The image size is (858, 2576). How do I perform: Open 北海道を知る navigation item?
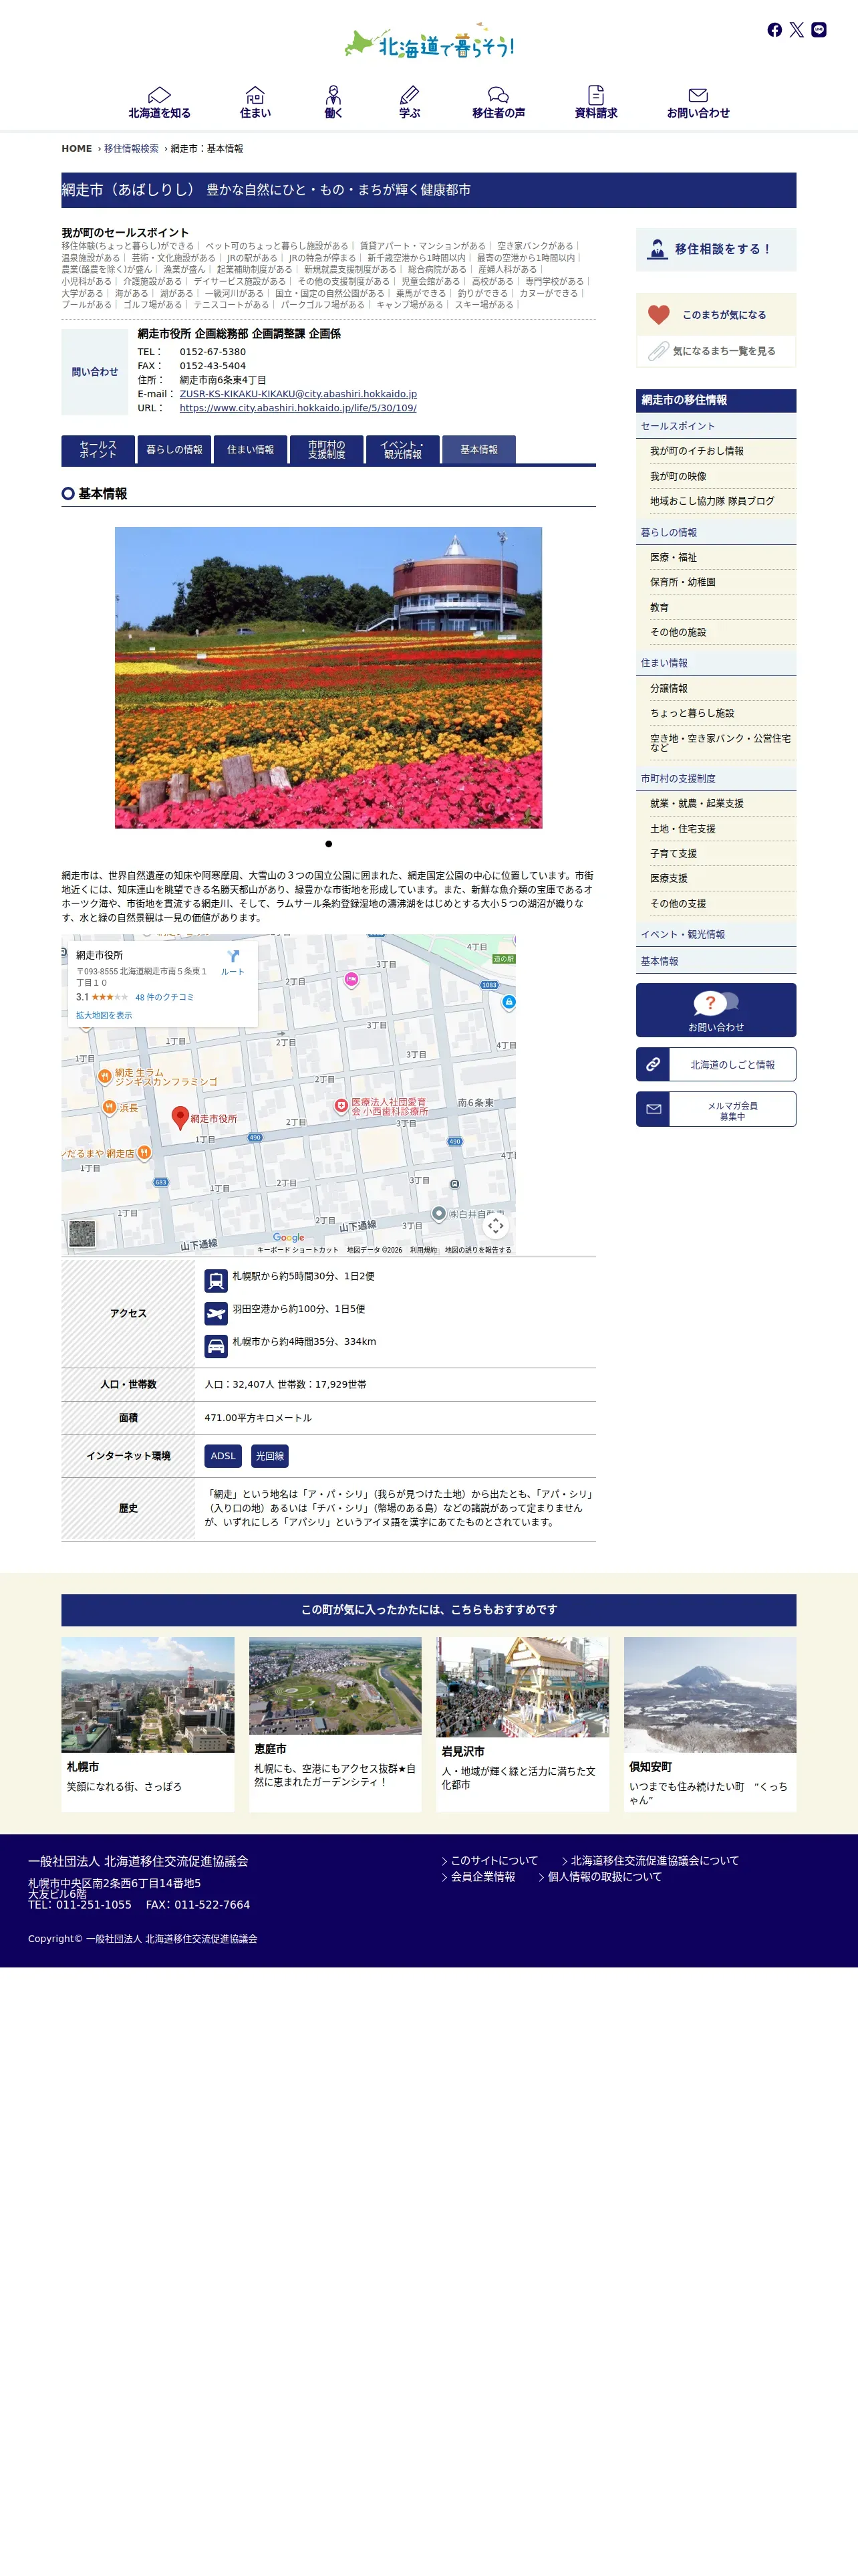pyautogui.click(x=159, y=103)
